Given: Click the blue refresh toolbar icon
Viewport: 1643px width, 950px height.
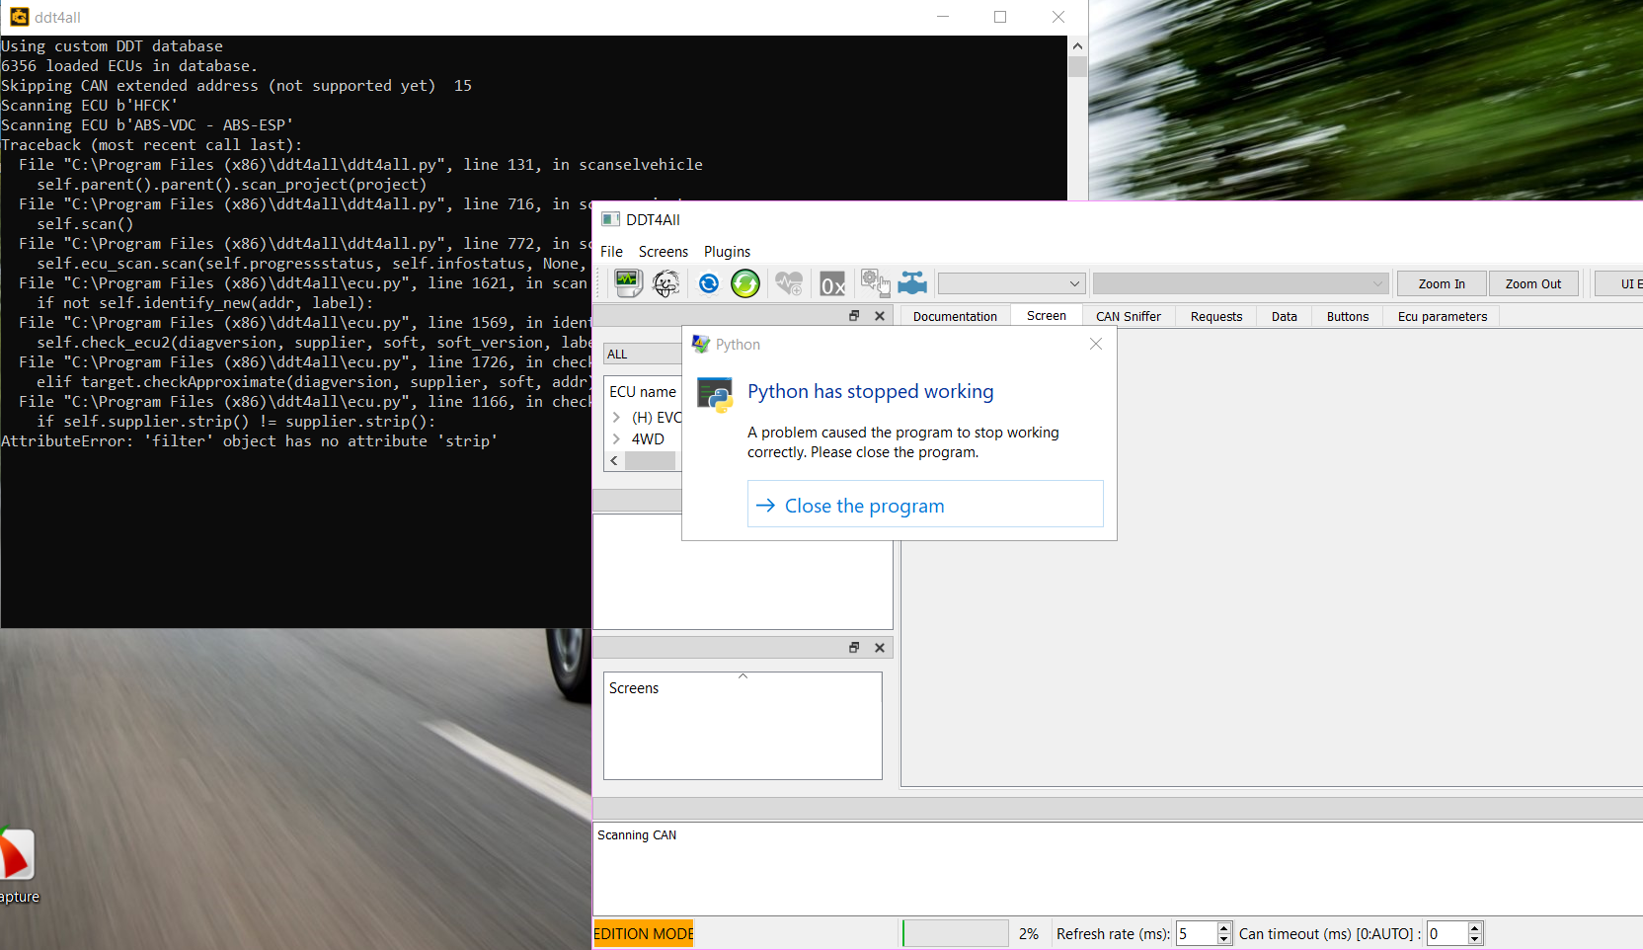Looking at the screenshot, I should (708, 283).
